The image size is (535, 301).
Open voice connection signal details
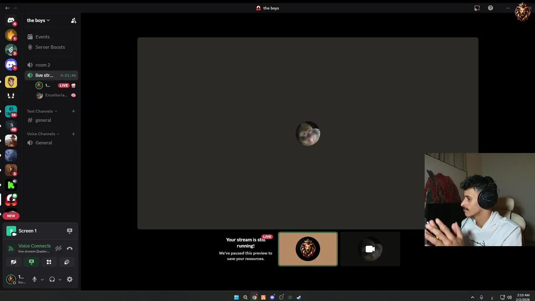[x=11, y=248]
